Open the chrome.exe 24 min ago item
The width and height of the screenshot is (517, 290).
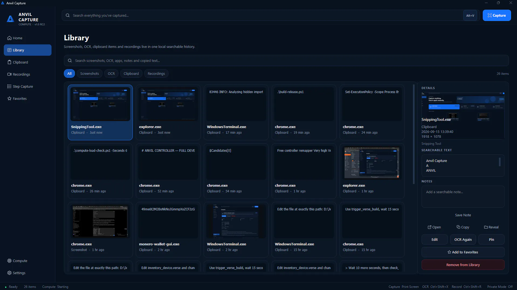point(372,112)
